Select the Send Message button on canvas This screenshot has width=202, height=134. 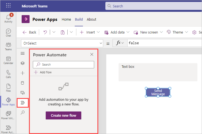tap(158, 92)
